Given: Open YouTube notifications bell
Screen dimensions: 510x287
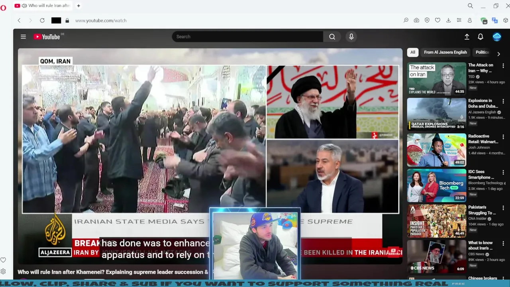Looking at the screenshot, I should pos(481,37).
